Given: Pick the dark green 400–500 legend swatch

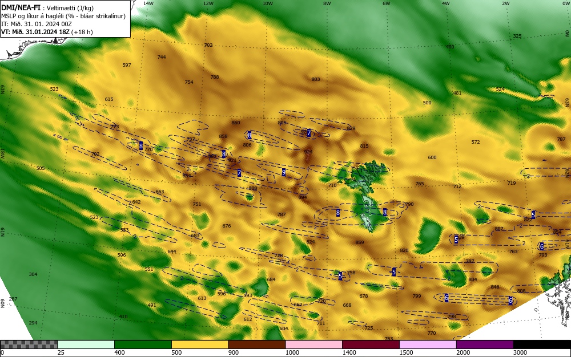Looking at the screenshot, I should [x=143, y=344].
